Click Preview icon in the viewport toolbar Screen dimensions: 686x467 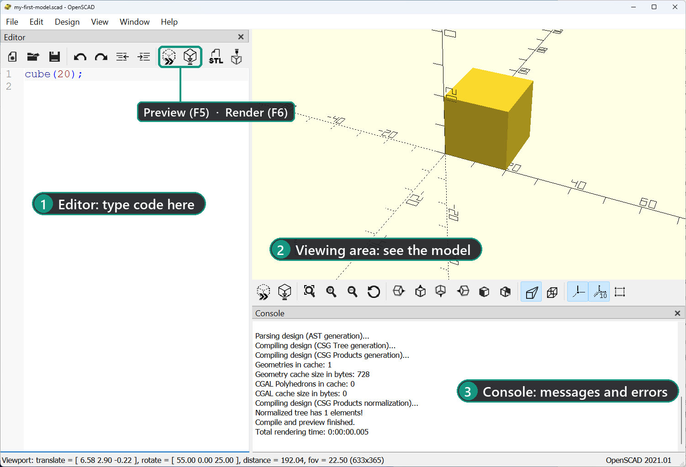(x=264, y=292)
